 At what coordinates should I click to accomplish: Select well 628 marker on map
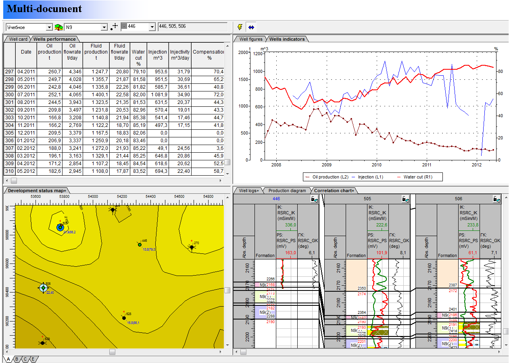click(124, 318)
